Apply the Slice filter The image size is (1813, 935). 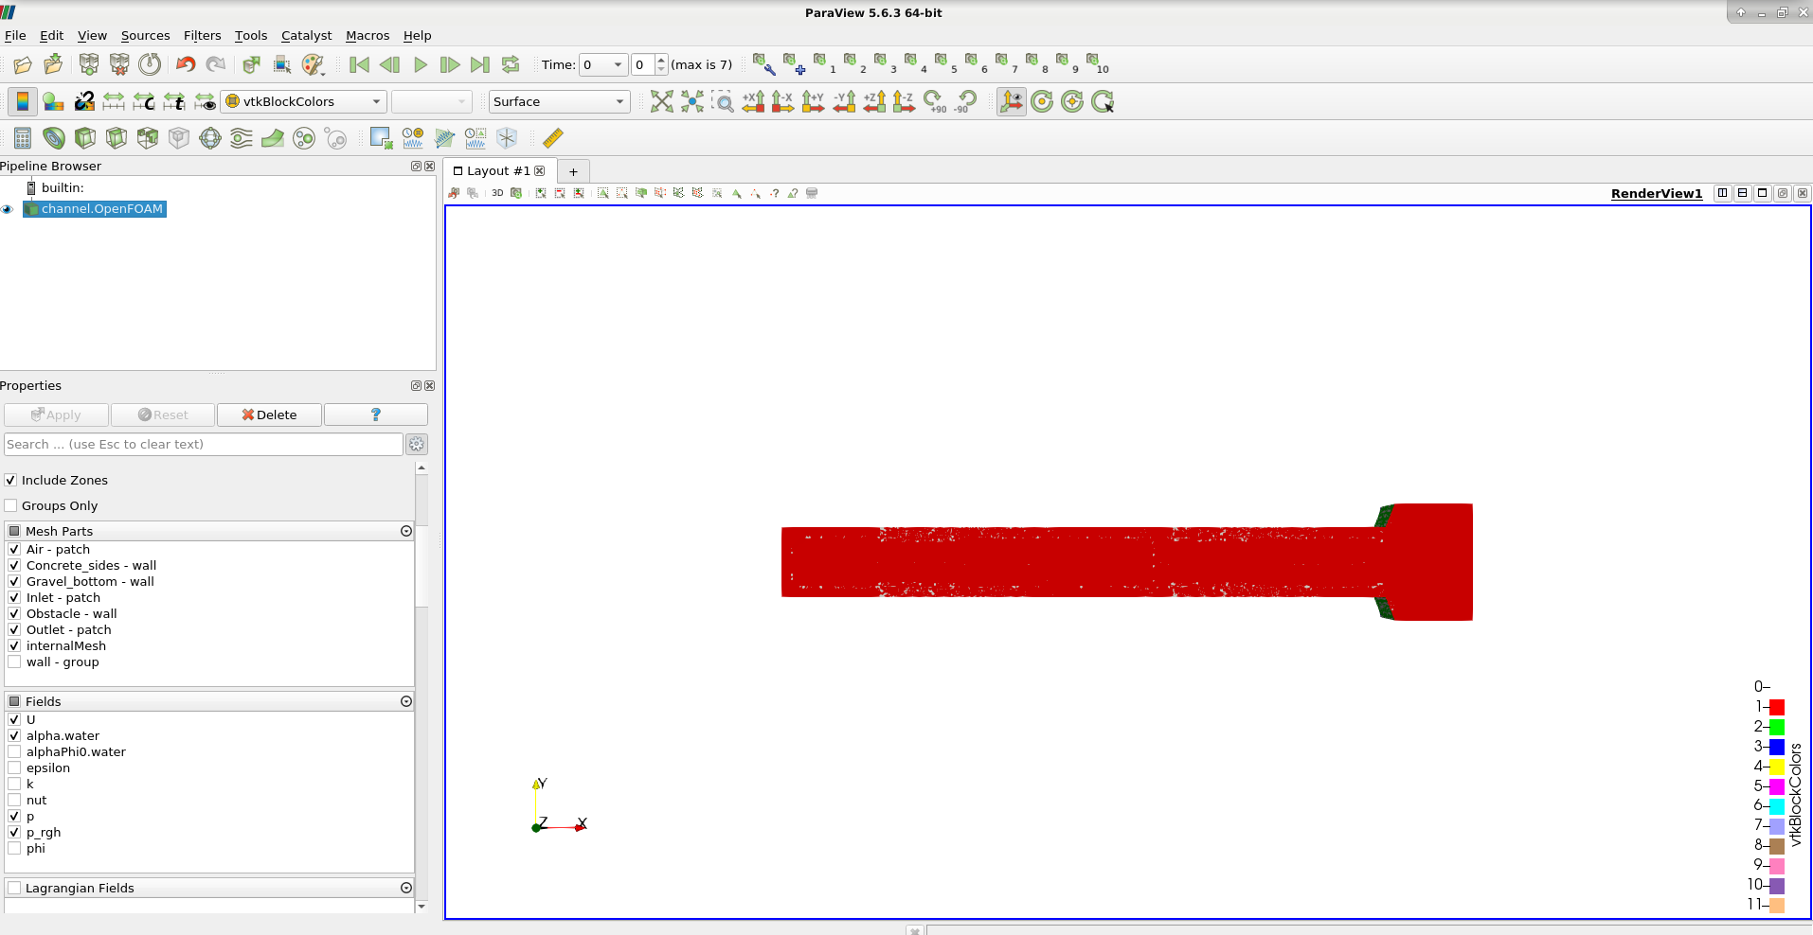click(116, 138)
